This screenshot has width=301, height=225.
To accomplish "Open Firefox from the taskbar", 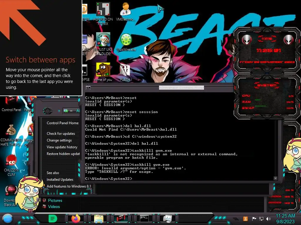I will (x=76, y=219).
